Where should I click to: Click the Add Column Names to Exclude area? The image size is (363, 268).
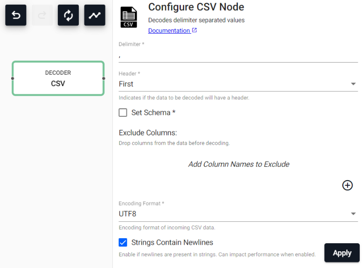[x=238, y=164]
